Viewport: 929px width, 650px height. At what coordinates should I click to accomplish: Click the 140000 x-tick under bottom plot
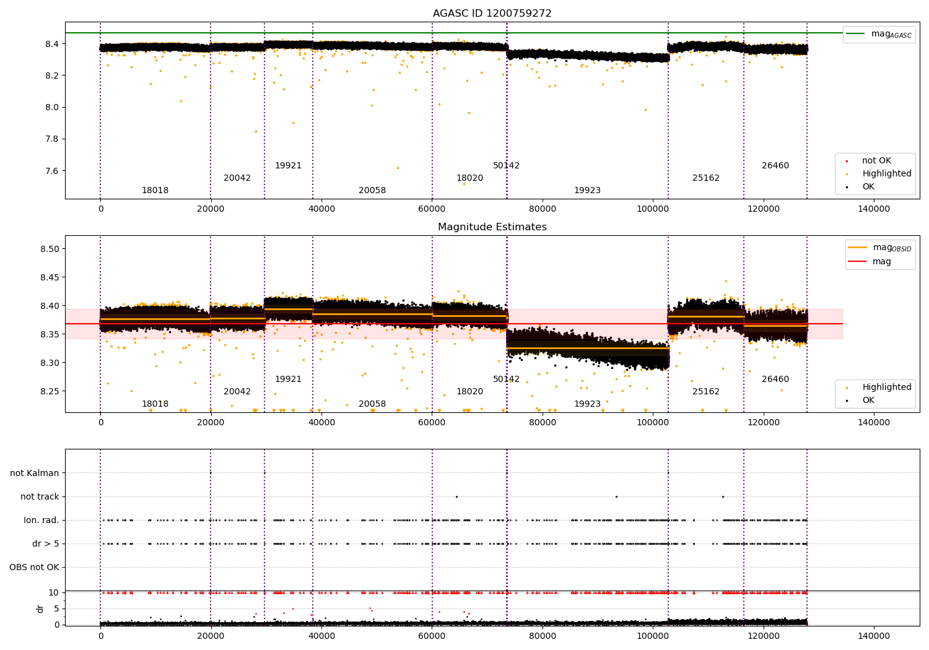click(873, 636)
